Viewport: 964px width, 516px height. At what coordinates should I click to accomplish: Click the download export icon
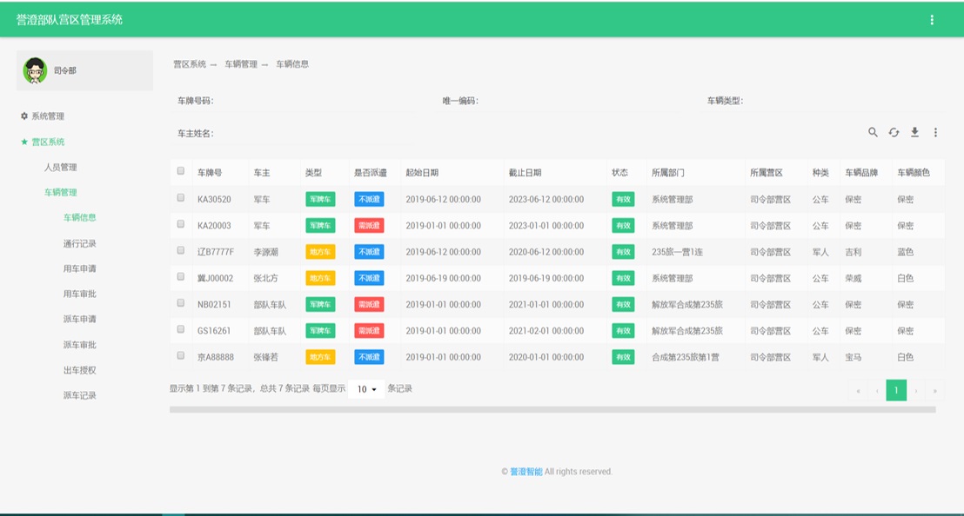click(914, 132)
